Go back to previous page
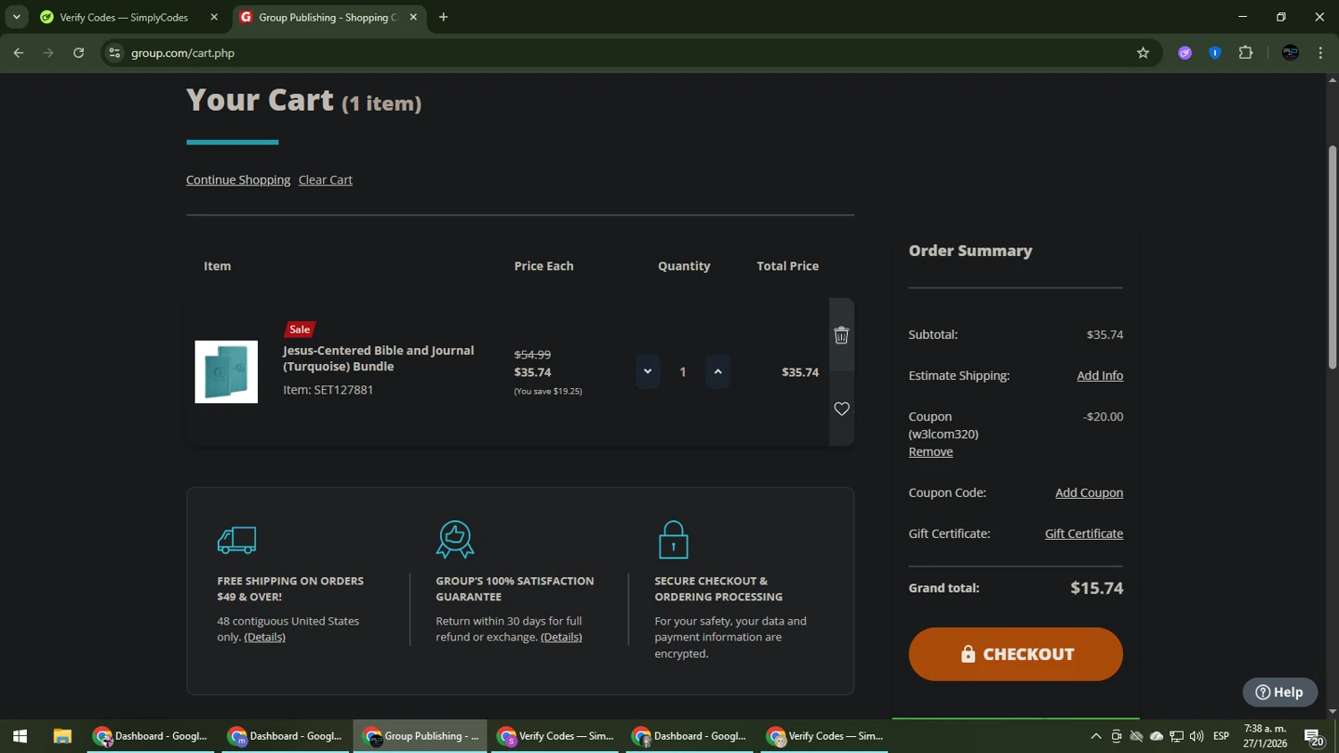Viewport: 1339px width, 753px height. (19, 53)
